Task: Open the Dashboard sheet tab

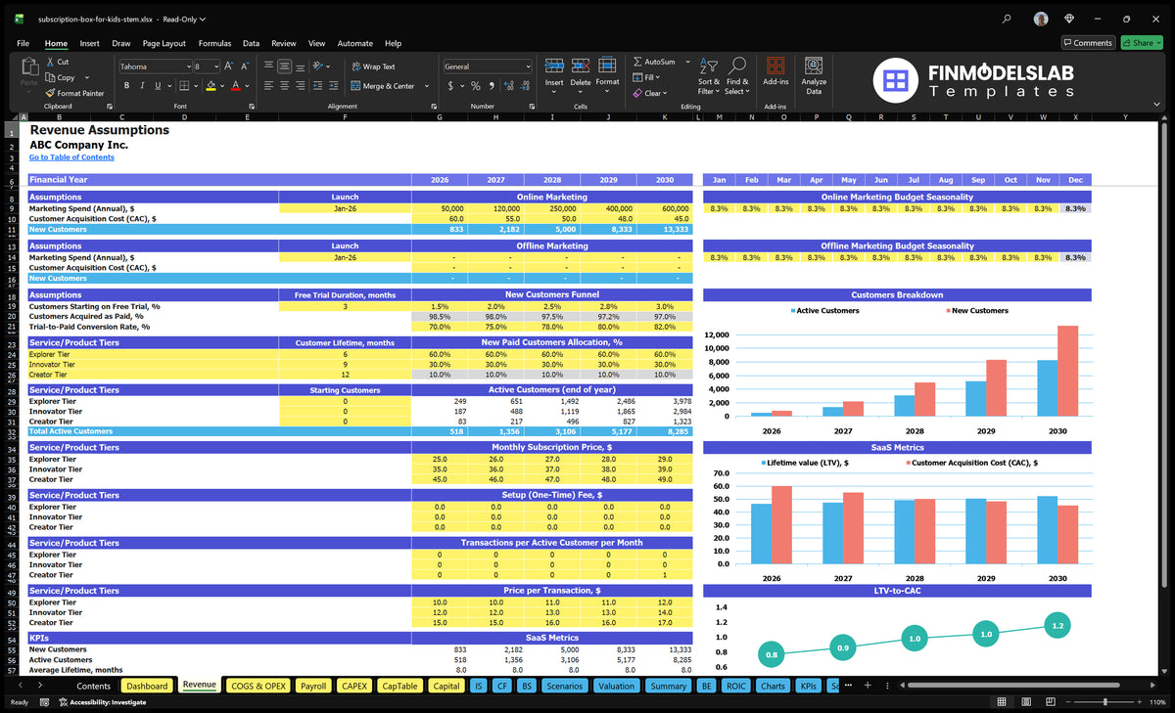Action: (x=147, y=686)
